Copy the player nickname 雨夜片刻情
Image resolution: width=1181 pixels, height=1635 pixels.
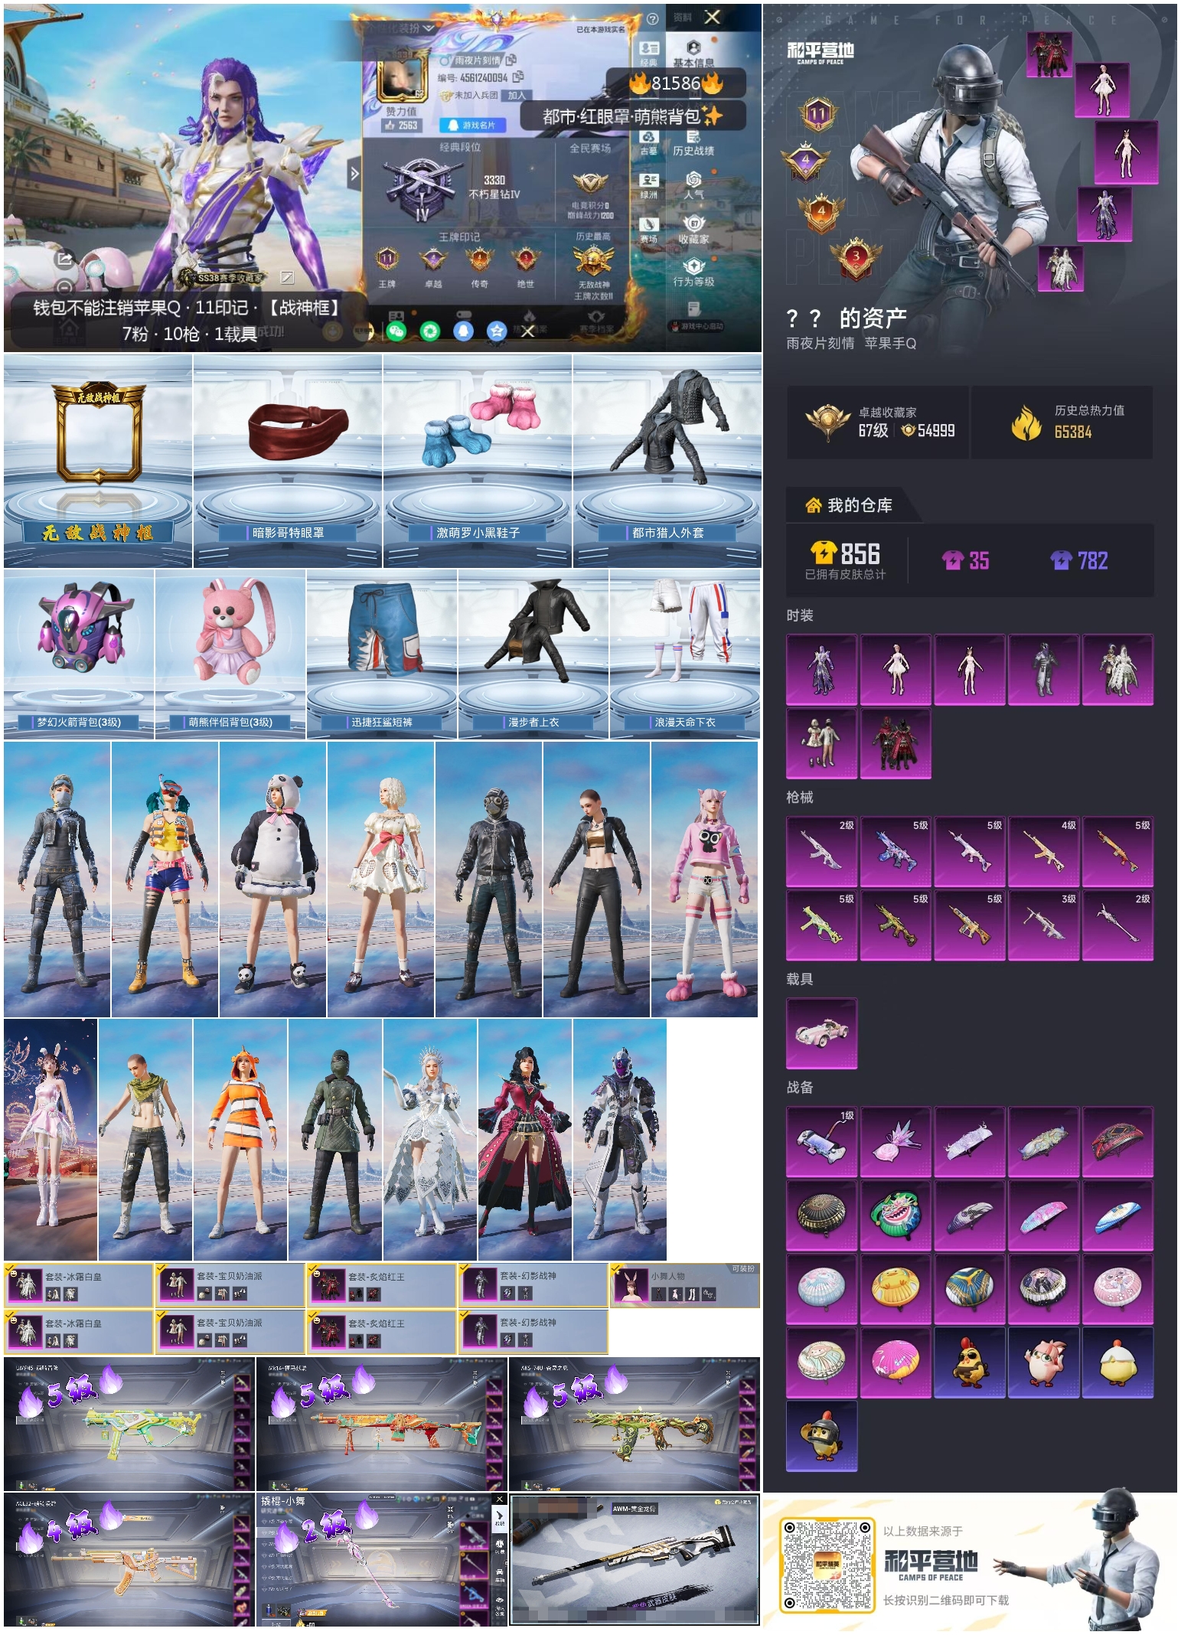pos(511,59)
